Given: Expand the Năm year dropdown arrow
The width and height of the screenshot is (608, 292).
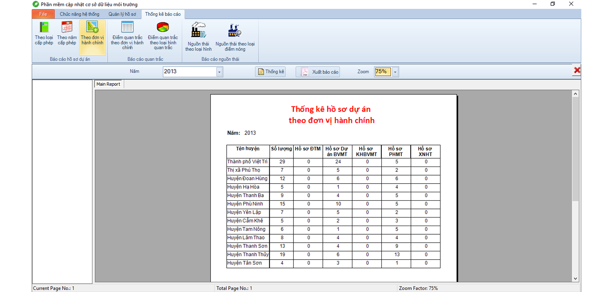Looking at the screenshot, I should click(x=219, y=72).
